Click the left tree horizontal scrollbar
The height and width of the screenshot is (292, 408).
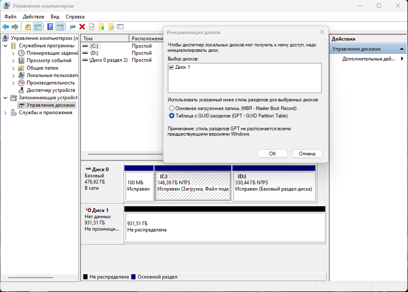[x=30, y=278]
